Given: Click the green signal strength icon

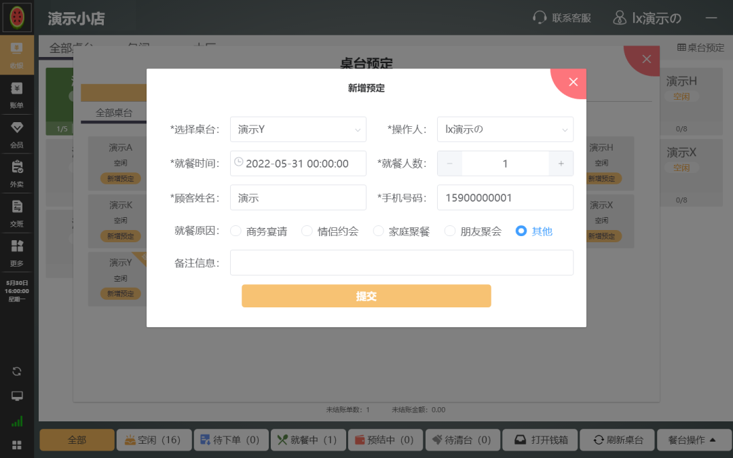Looking at the screenshot, I should click(x=17, y=421).
